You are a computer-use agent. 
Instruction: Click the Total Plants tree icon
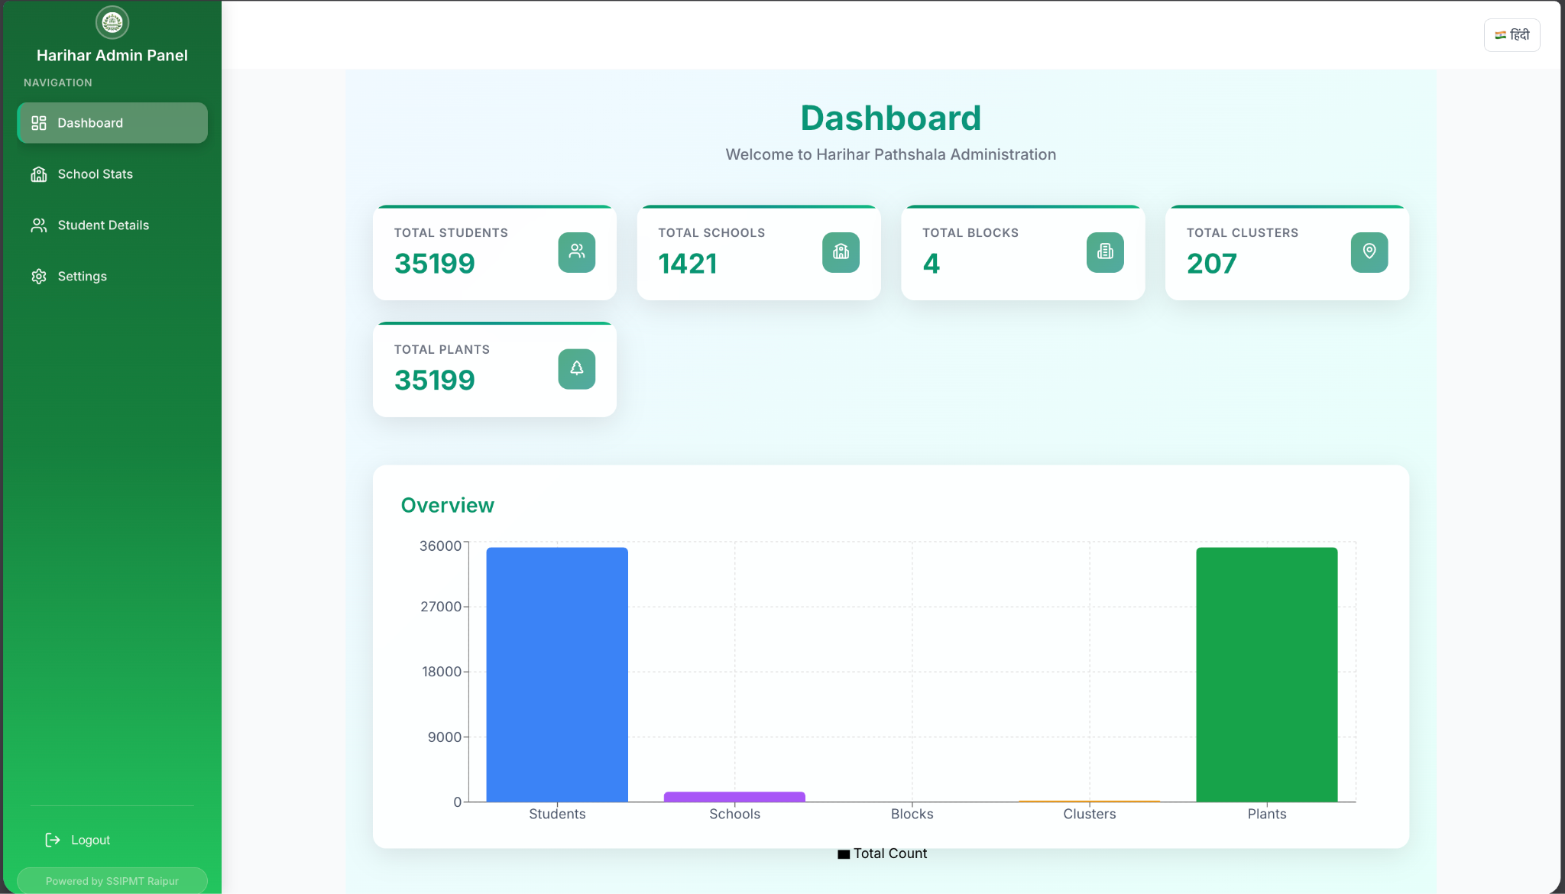[x=577, y=369]
